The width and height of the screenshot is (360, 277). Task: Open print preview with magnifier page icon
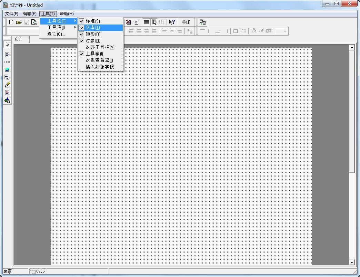(34, 22)
